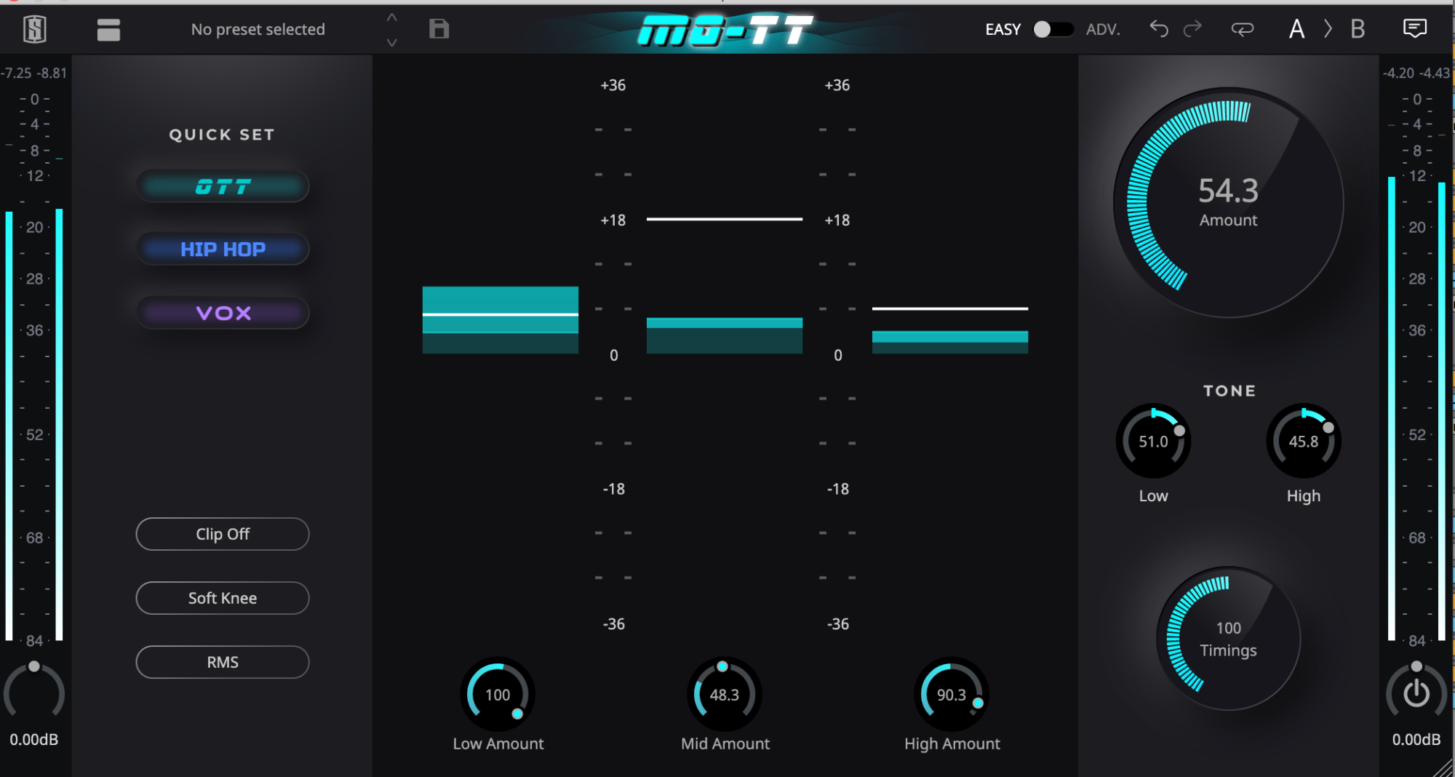Click the main Amount dial
1455x777 pixels.
[x=1228, y=202]
